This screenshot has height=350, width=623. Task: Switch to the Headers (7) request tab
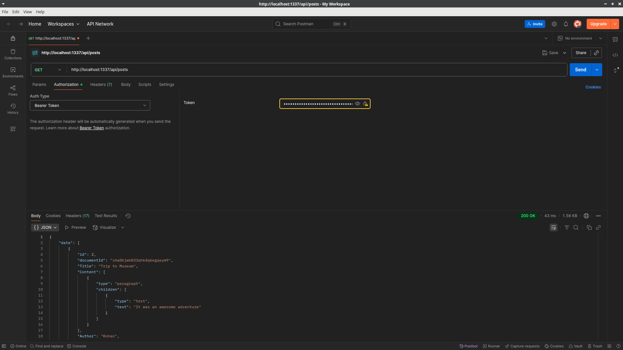[x=101, y=85]
